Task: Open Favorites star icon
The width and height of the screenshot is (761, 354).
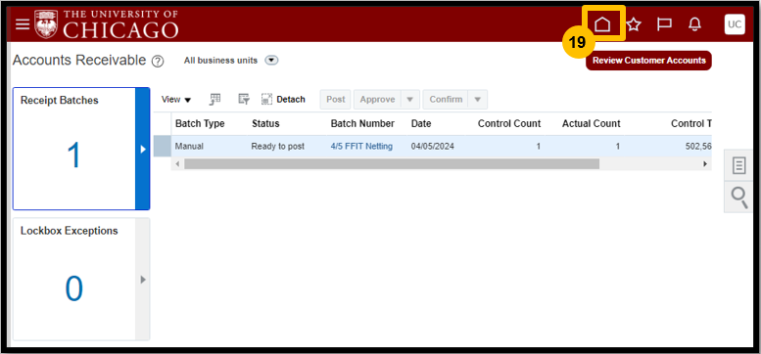Action: point(634,24)
